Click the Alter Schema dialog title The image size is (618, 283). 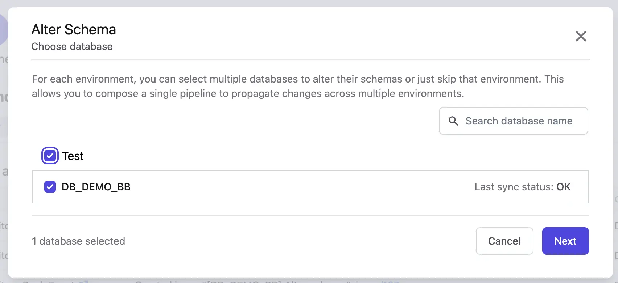pyautogui.click(x=74, y=30)
